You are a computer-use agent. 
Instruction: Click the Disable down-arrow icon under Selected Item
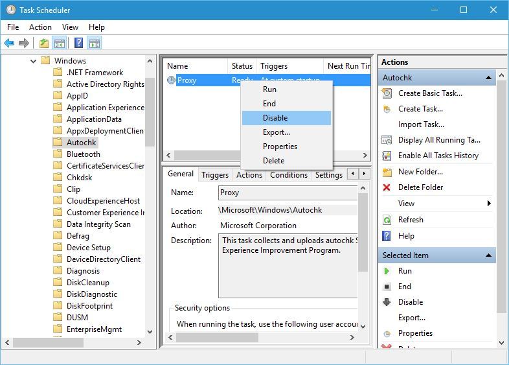(x=387, y=302)
